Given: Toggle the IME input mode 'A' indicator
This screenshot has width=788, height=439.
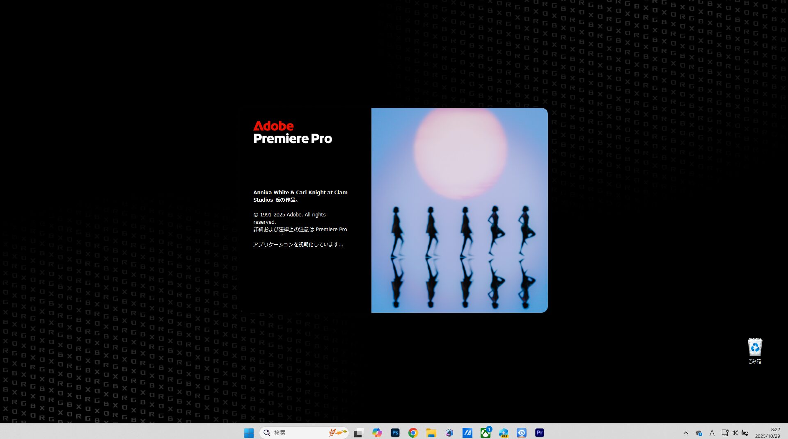Looking at the screenshot, I should [x=712, y=433].
